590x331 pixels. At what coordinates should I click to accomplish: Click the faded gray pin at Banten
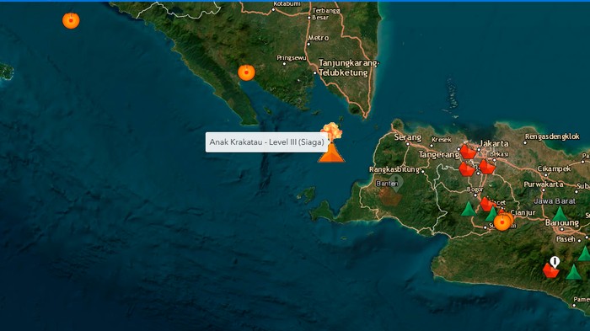pyautogui.click(x=396, y=183)
